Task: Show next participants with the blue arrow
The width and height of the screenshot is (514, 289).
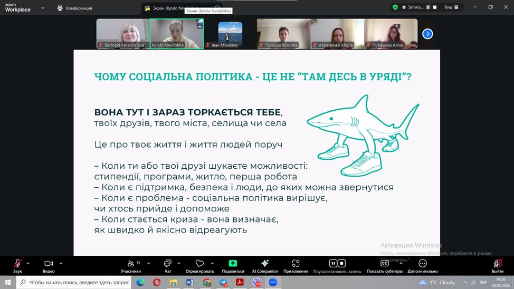Action: pyautogui.click(x=428, y=34)
